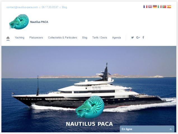Switch language using the French flag

pos(145,7)
